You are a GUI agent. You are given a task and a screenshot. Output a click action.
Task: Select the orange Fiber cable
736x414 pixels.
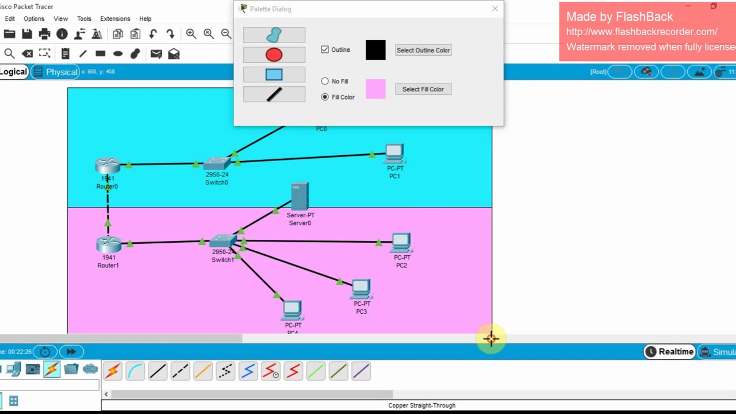202,371
